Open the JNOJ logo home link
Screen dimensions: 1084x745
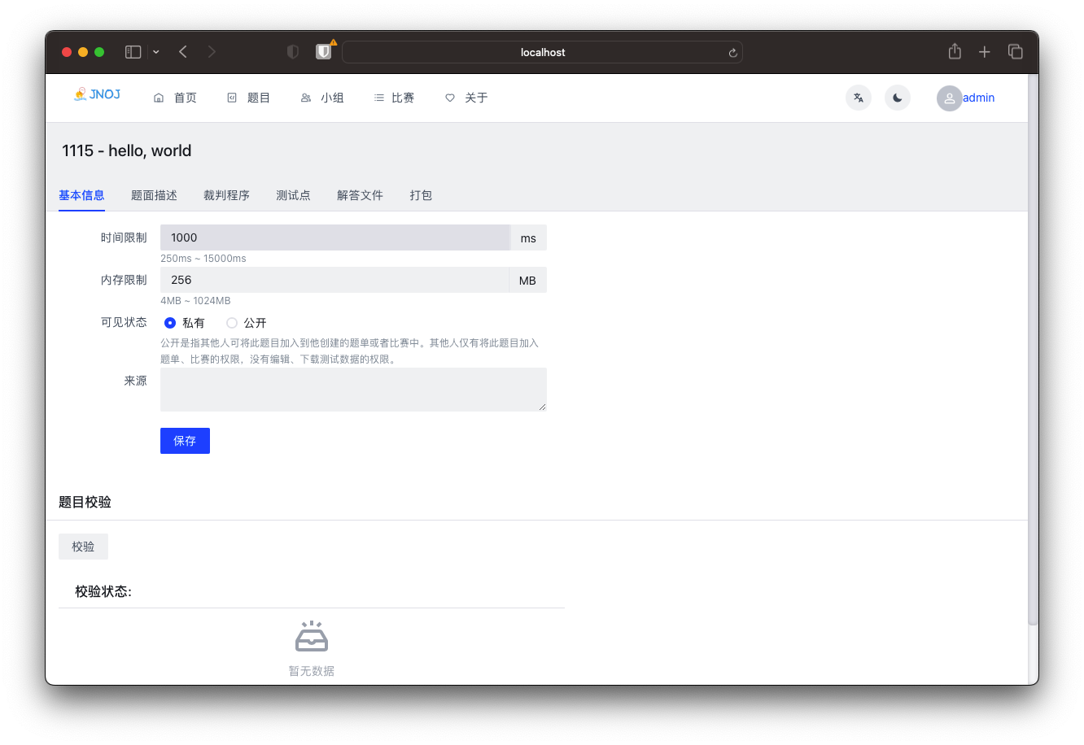click(97, 94)
